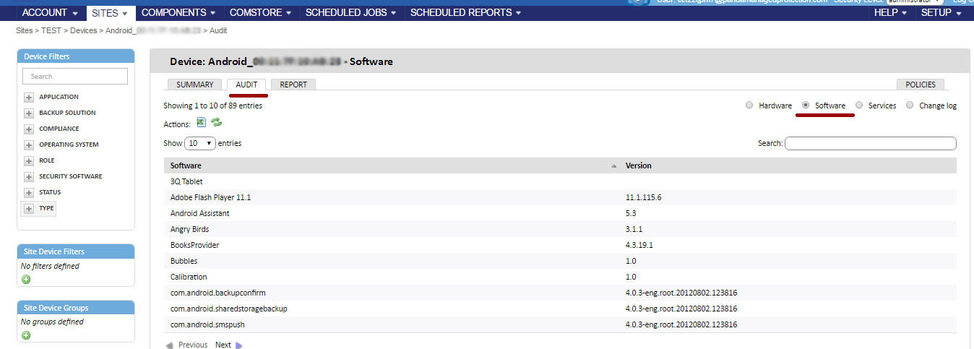The height and width of the screenshot is (349, 974).
Task: Open the COMPONENTS menu
Action: tap(178, 12)
